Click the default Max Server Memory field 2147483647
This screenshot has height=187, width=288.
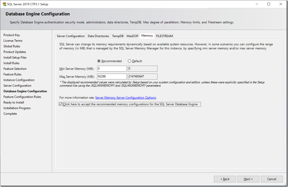click(x=143, y=76)
